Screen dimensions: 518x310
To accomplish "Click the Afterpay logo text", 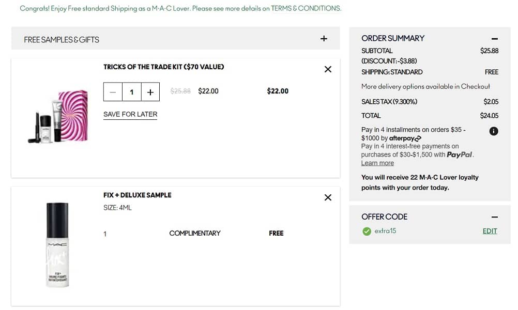I will click(405, 138).
